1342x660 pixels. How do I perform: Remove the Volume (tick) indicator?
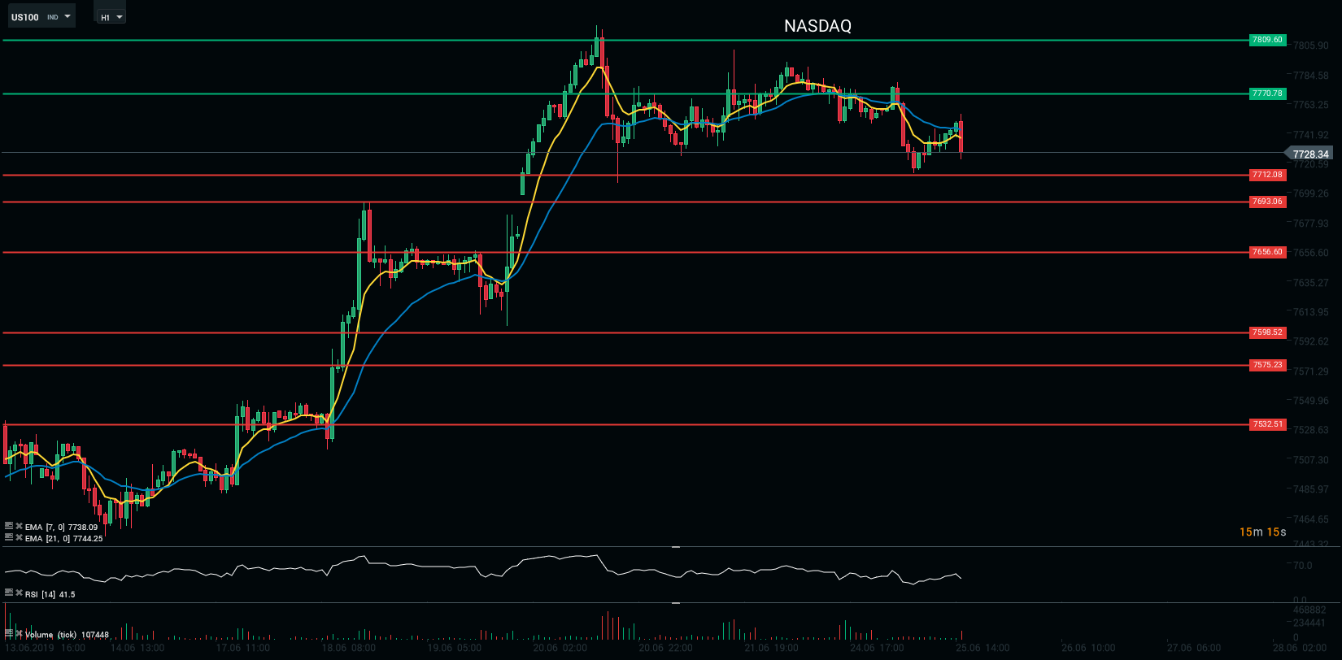19,633
